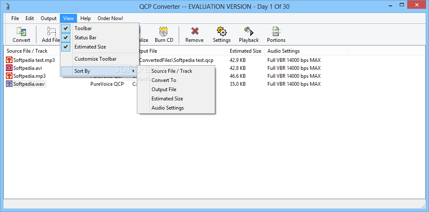Image resolution: width=429 pixels, height=212 pixels.
Task: Click the icon beside Softpedia.mp3
Action: coord(9,76)
